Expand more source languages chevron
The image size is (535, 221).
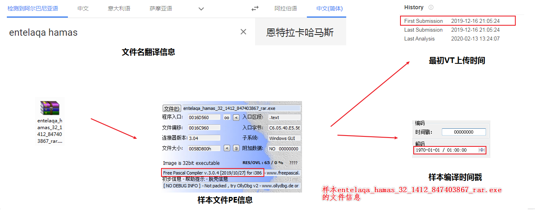pos(201,8)
